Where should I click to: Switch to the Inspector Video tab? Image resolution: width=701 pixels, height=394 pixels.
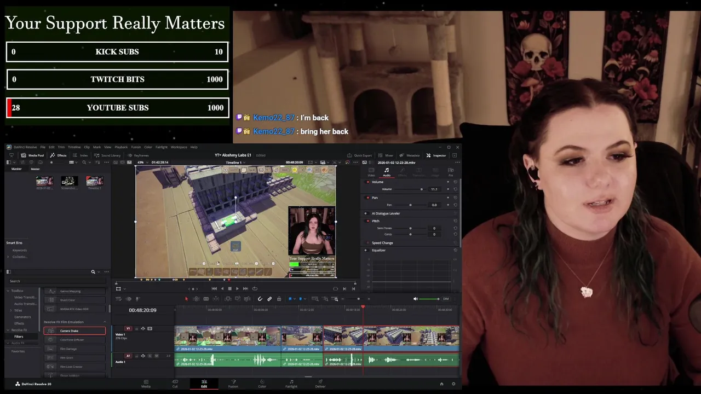(x=371, y=172)
